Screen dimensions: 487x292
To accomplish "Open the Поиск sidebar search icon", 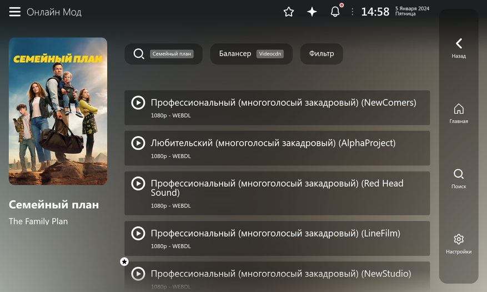I will (x=459, y=174).
